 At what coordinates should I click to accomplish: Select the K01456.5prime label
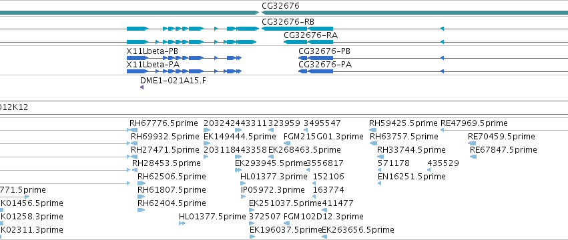(x=32, y=203)
